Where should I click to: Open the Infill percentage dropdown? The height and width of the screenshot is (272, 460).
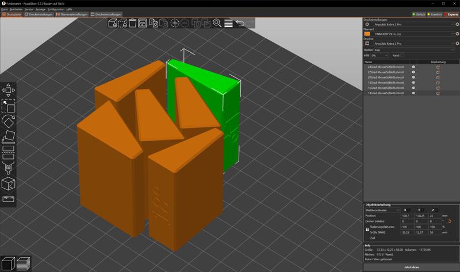pyautogui.click(x=379, y=55)
